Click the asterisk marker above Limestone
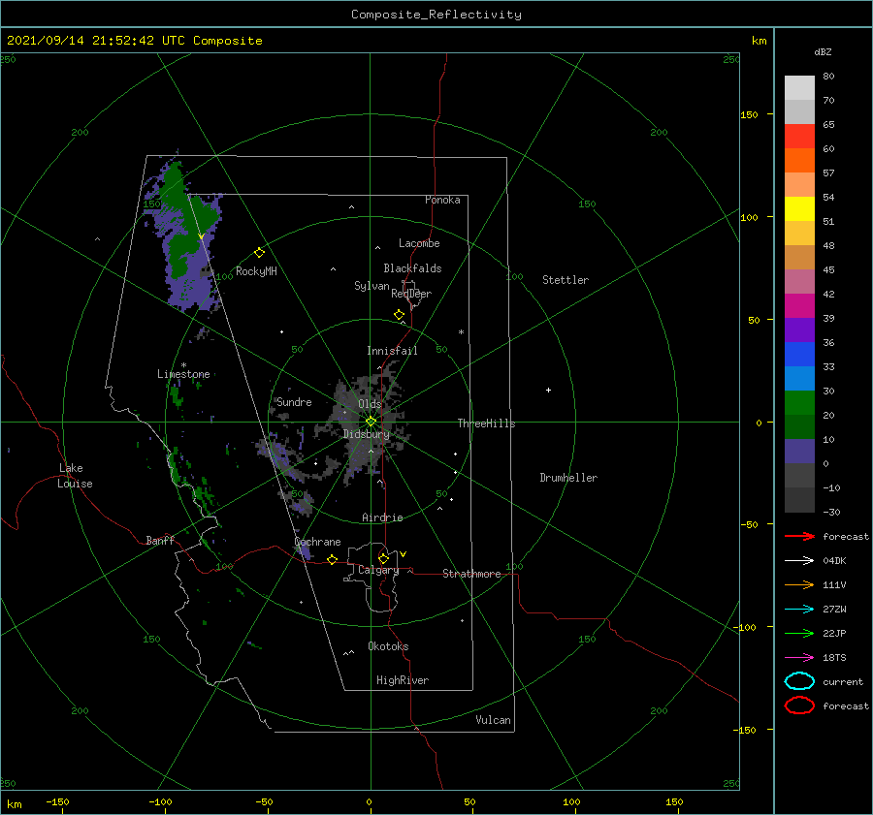 (183, 365)
